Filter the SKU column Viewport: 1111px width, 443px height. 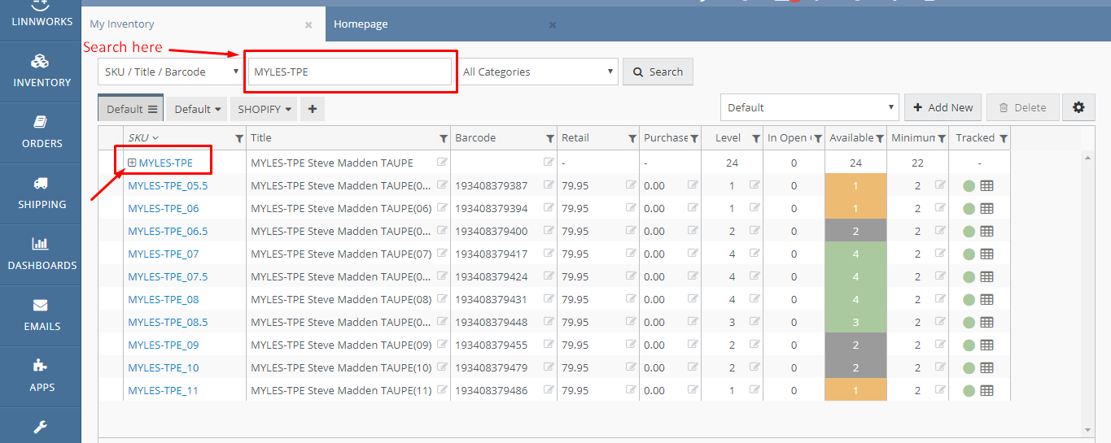pyautogui.click(x=238, y=138)
